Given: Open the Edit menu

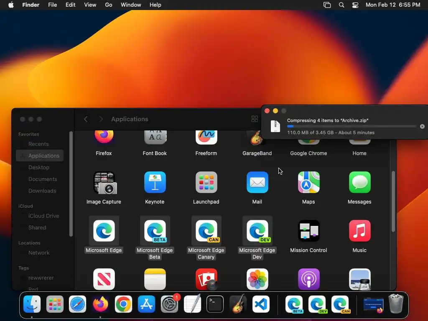Looking at the screenshot, I should pyautogui.click(x=70, y=5).
